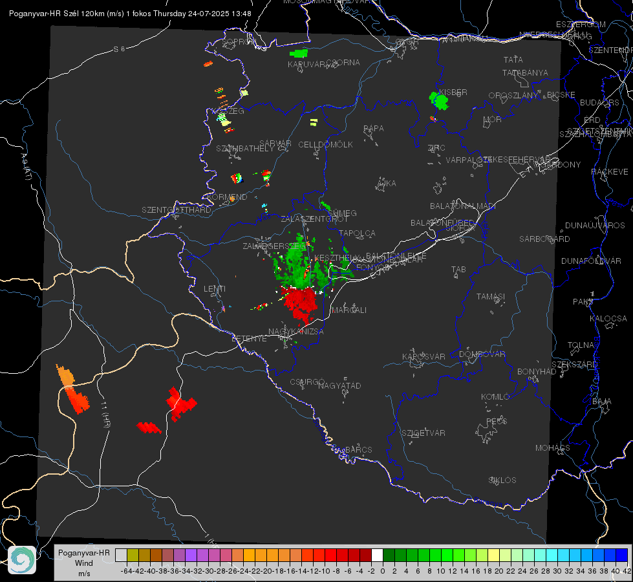Click the SZIGETVÁR city label
633x582 pixels.
(x=424, y=433)
